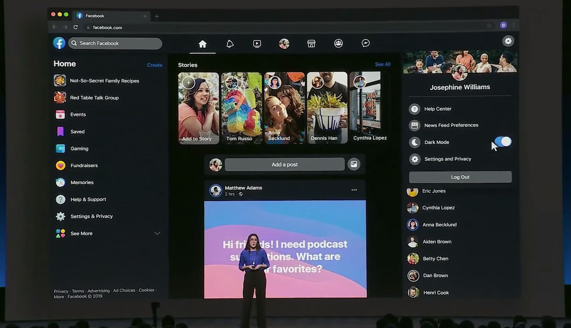571x328 pixels.
Task: Click the See All stories link
Action: click(x=382, y=64)
